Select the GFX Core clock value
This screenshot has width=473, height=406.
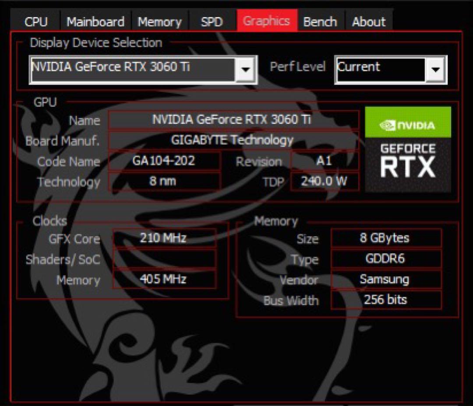click(164, 238)
